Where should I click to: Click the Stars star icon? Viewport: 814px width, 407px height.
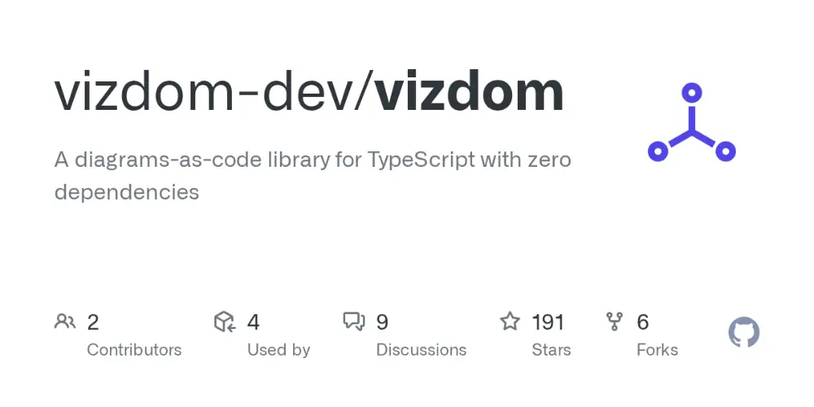click(510, 322)
